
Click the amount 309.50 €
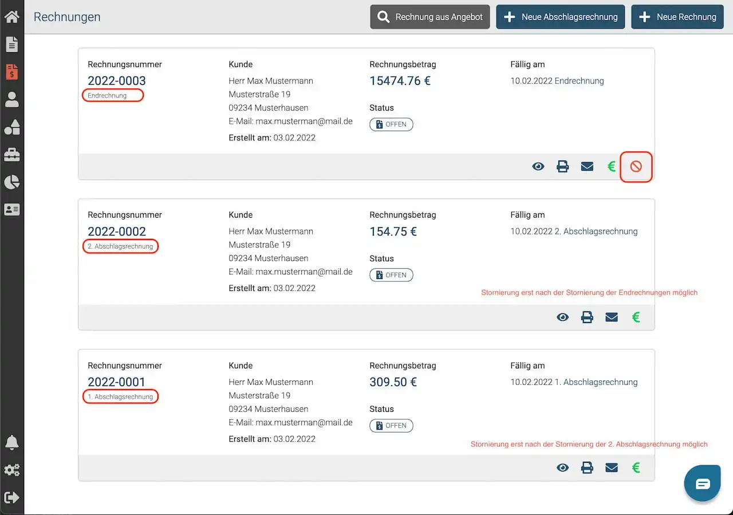click(x=393, y=382)
